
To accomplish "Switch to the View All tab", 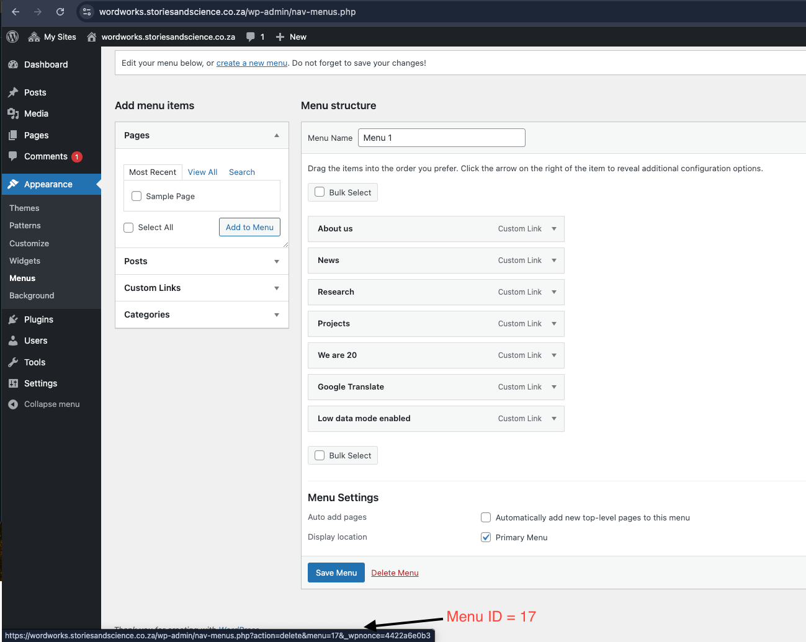I will click(x=202, y=172).
